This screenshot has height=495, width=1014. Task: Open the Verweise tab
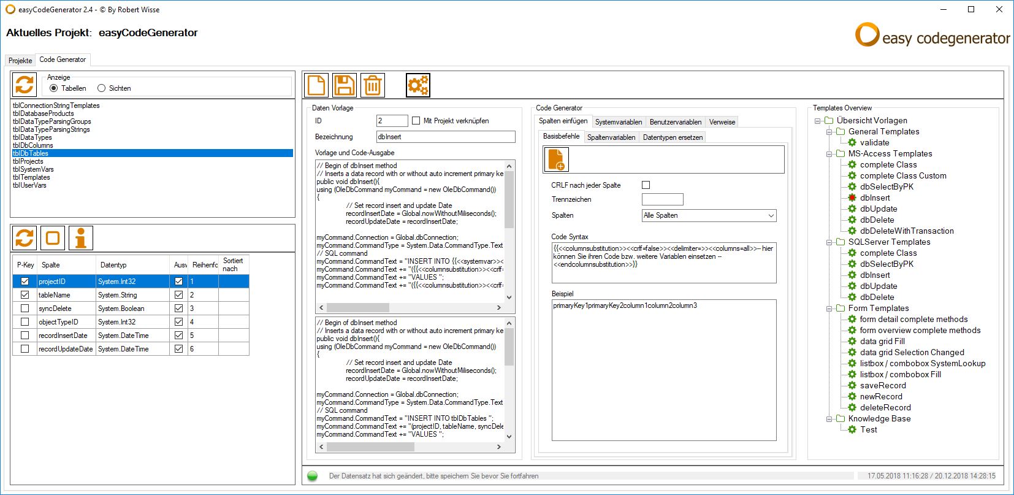pyautogui.click(x=722, y=122)
